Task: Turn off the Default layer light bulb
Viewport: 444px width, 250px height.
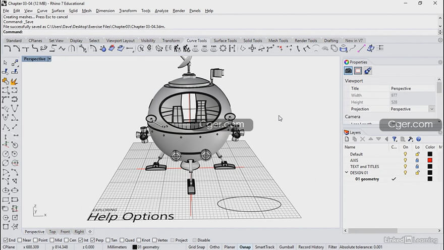Action: (x=405, y=154)
